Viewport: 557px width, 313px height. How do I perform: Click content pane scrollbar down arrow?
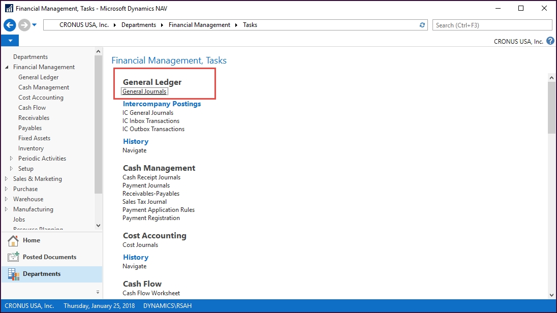coord(551,295)
